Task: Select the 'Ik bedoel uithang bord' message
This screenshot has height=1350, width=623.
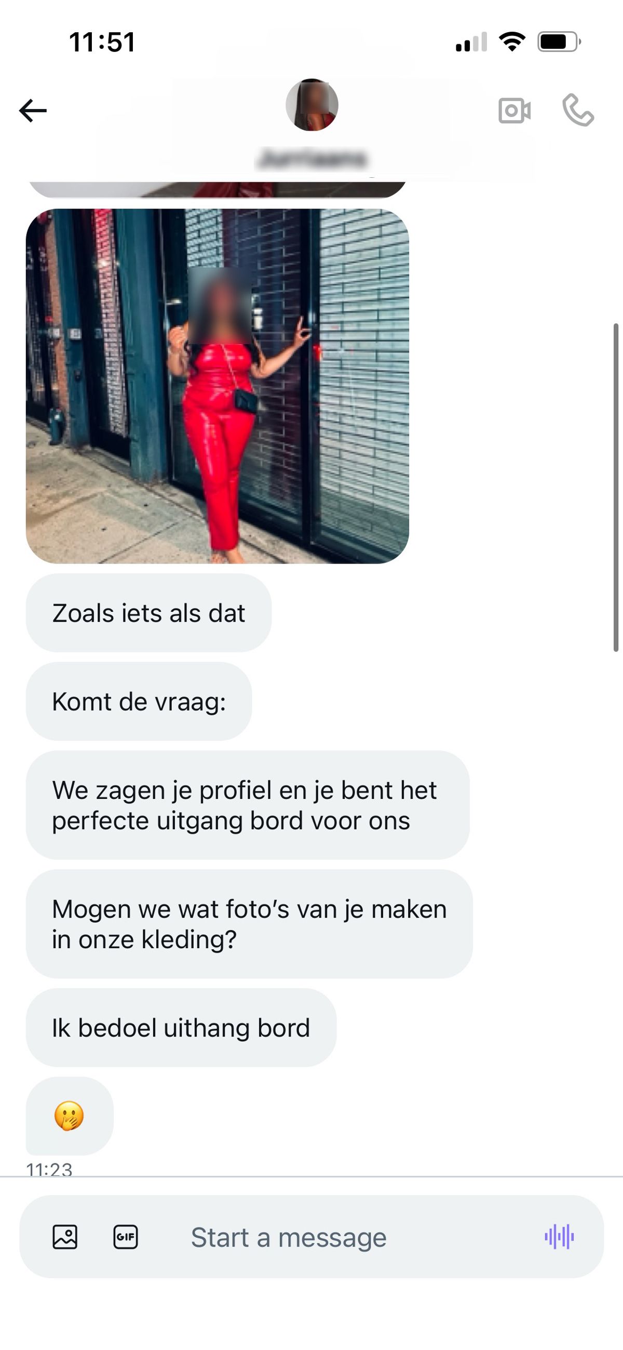Action: (181, 1028)
